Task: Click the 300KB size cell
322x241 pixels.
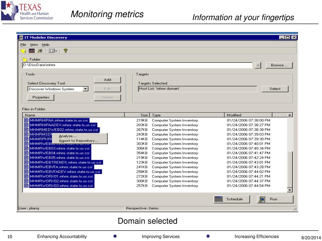Action: 142,181
